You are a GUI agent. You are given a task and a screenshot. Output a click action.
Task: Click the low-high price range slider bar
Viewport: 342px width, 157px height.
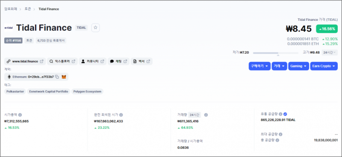point(276,53)
